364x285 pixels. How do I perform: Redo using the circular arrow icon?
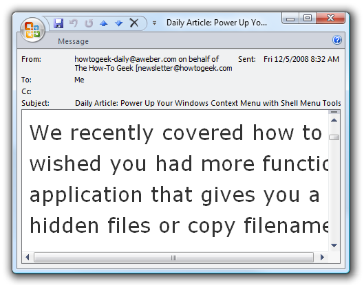pos(89,23)
